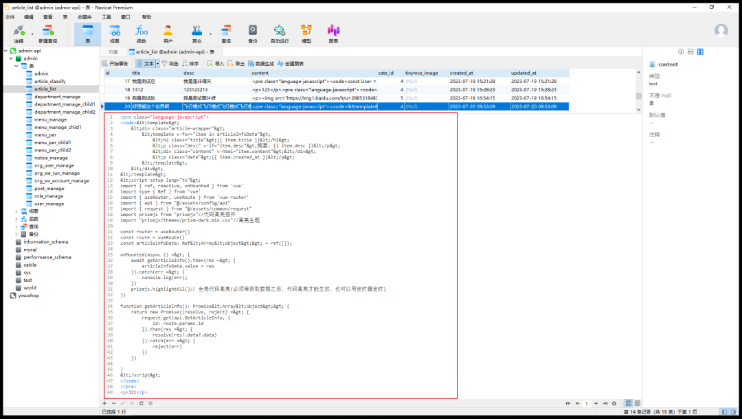Switch to grid view in the bottom bar
742x419 pixels.
click(629, 403)
